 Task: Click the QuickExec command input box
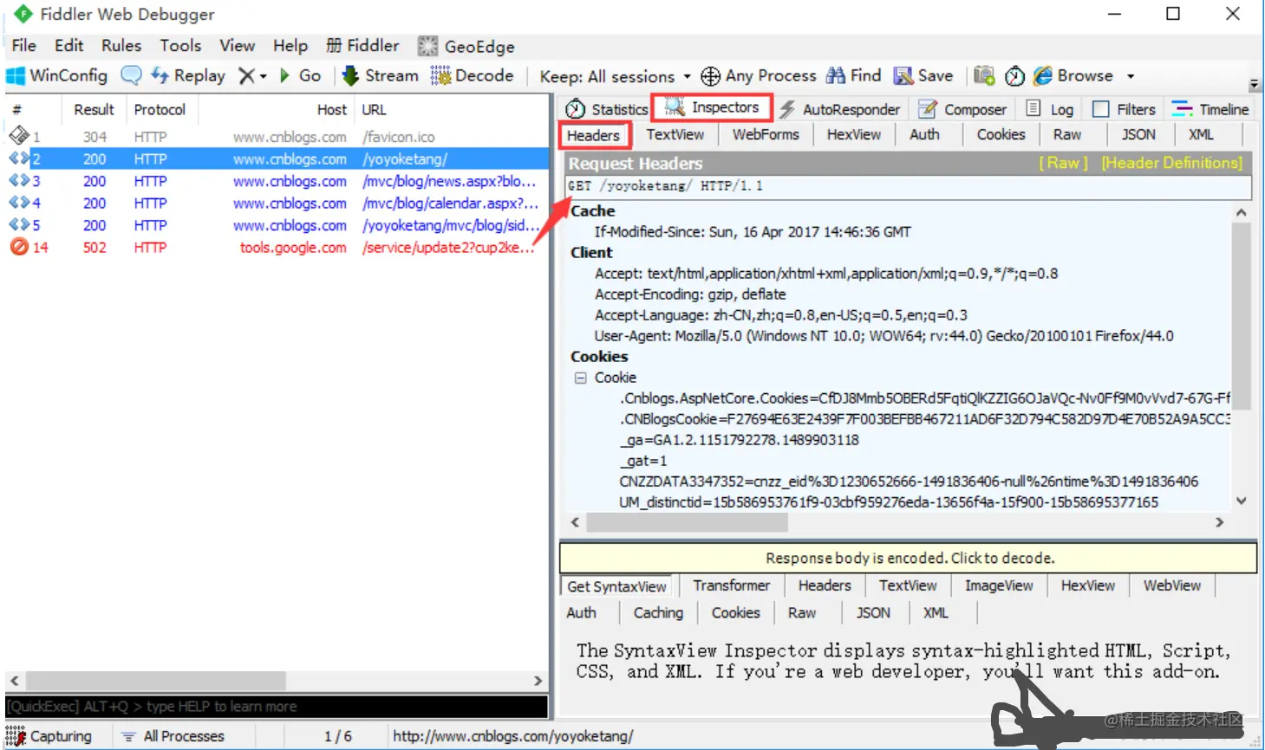tap(277, 707)
